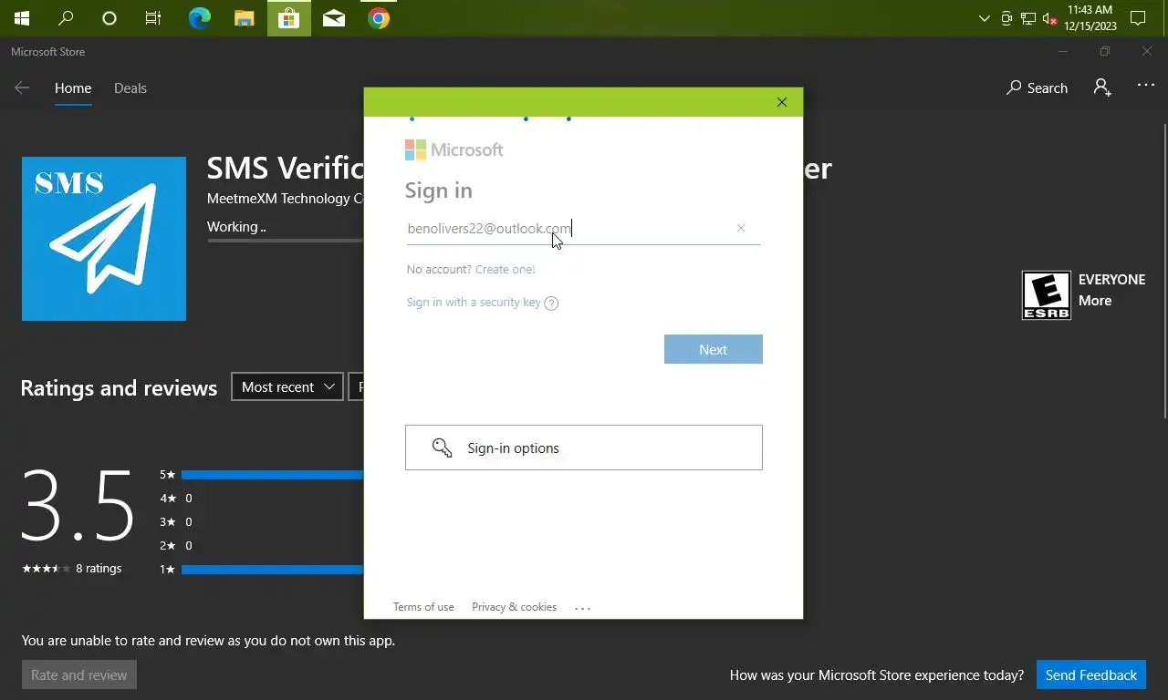Clear the email field with X
Viewport: 1168px width, 700px height.
(741, 228)
